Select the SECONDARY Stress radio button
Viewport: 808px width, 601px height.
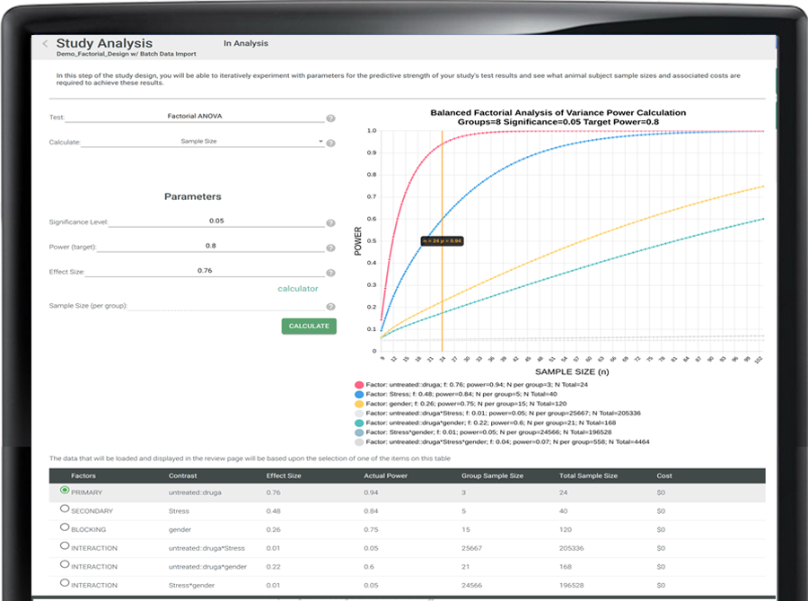(x=64, y=509)
